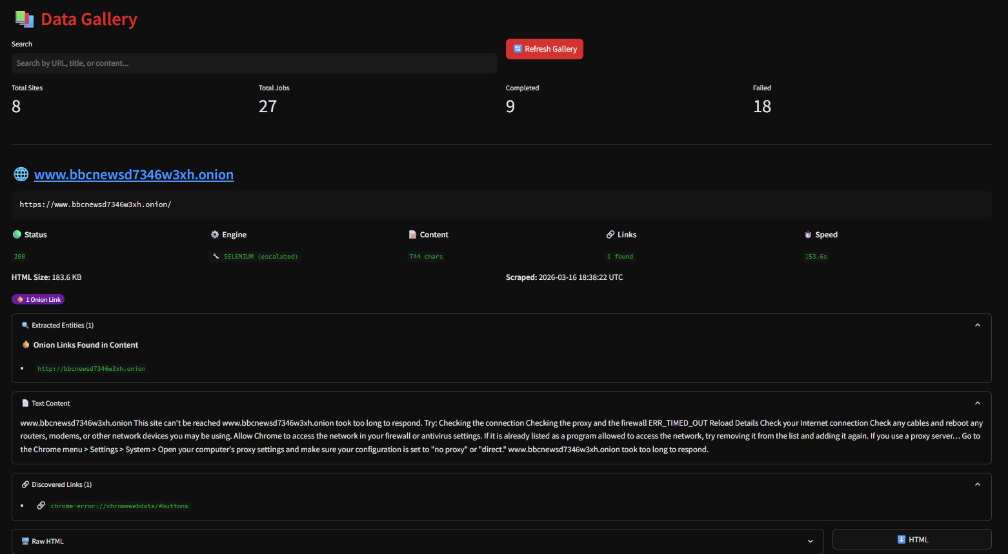
Task: Click the chain link icon beside Links
Action: (x=610, y=234)
